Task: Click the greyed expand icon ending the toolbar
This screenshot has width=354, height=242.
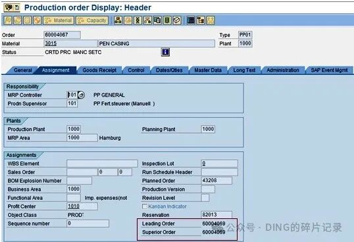Action: tap(210, 20)
